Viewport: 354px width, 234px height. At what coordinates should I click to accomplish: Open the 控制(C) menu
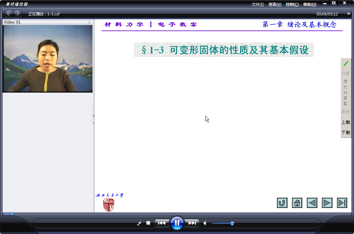(292, 4)
